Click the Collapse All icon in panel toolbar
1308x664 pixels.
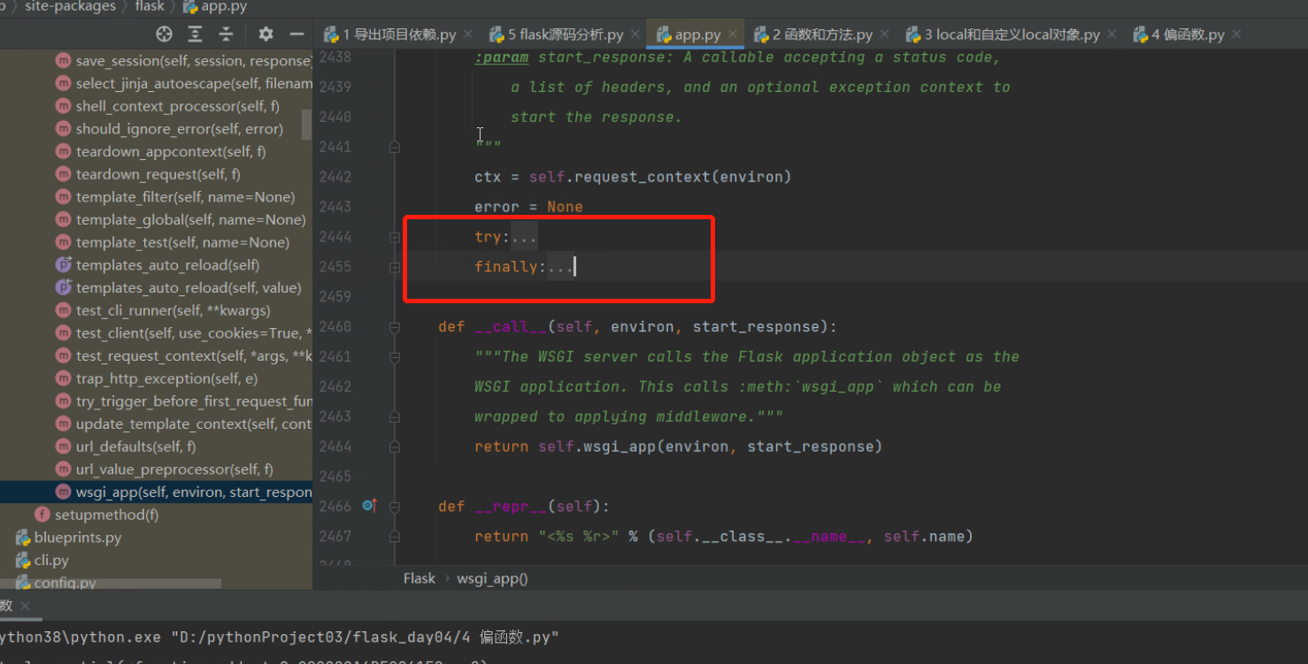(x=227, y=34)
